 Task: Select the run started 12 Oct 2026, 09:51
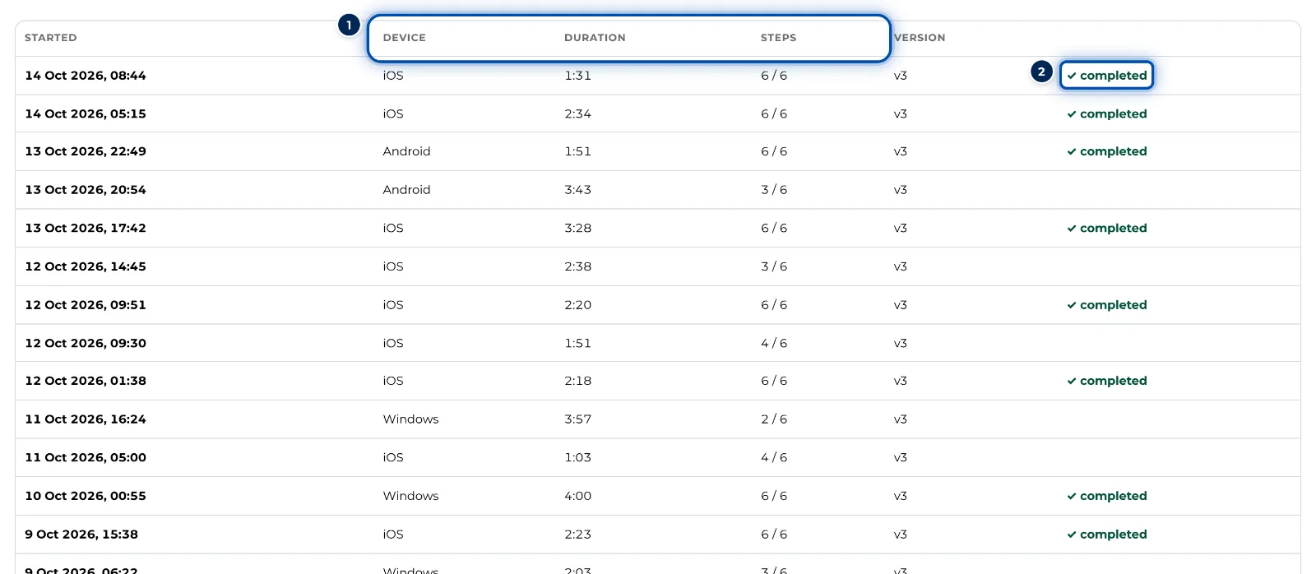tap(658, 305)
